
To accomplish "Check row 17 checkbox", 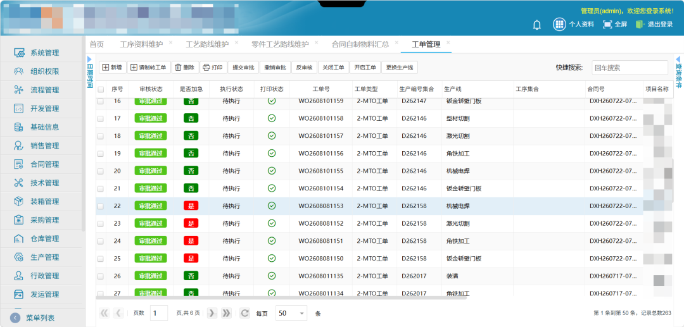I will tap(101, 118).
